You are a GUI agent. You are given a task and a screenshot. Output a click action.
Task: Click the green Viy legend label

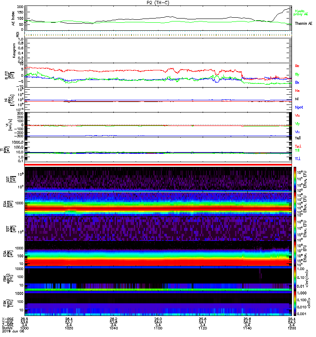[x=297, y=124]
